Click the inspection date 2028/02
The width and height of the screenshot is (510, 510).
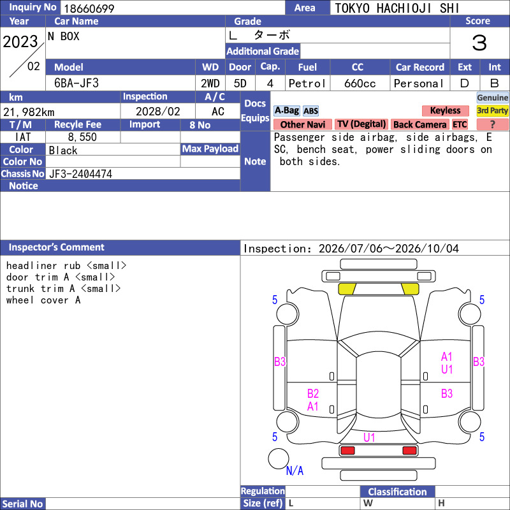[x=157, y=112]
